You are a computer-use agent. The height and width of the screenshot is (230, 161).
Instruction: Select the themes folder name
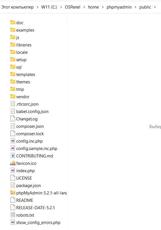23,82
